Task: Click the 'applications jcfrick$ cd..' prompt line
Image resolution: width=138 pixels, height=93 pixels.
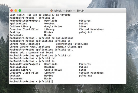Action: coord(41,50)
